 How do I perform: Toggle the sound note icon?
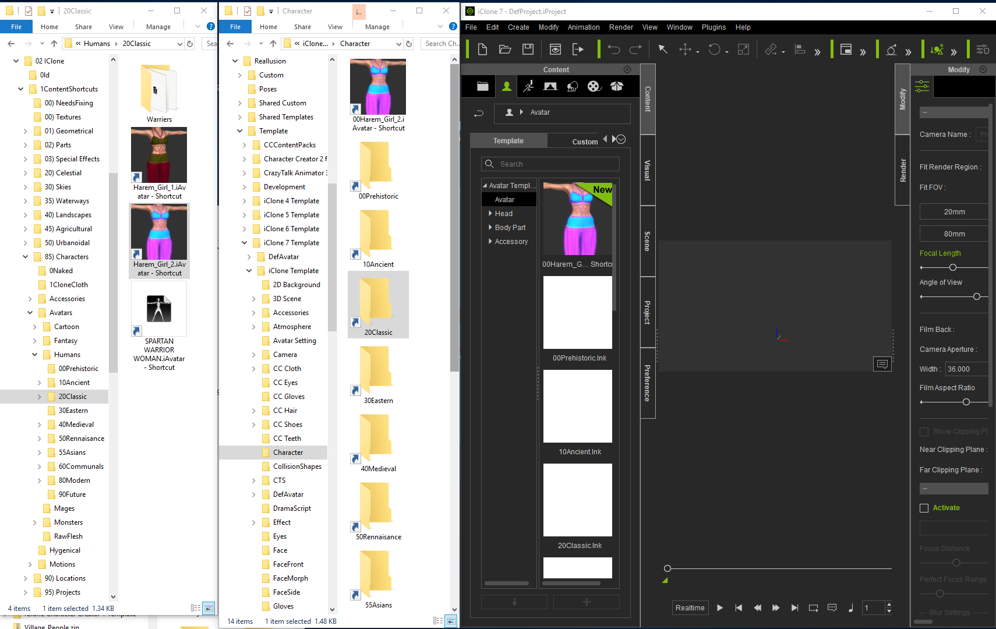[850, 608]
